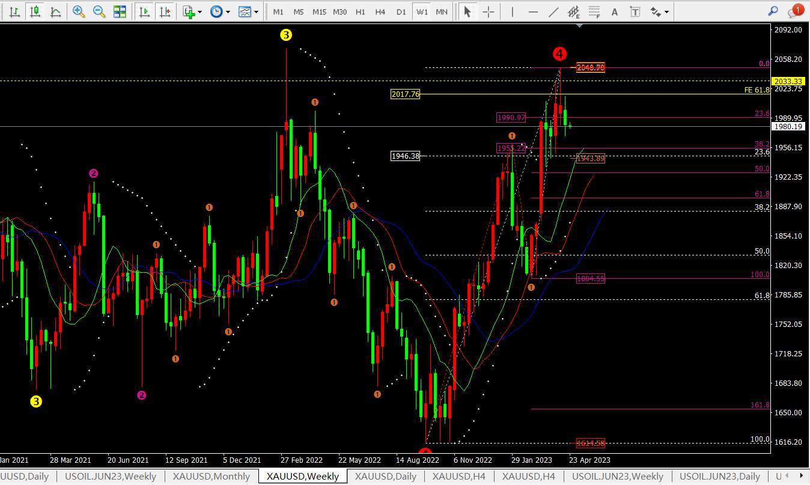The width and height of the screenshot is (810, 485).
Task: Select the M1 timeframe
Action: pyautogui.click(x=278, y=11)
